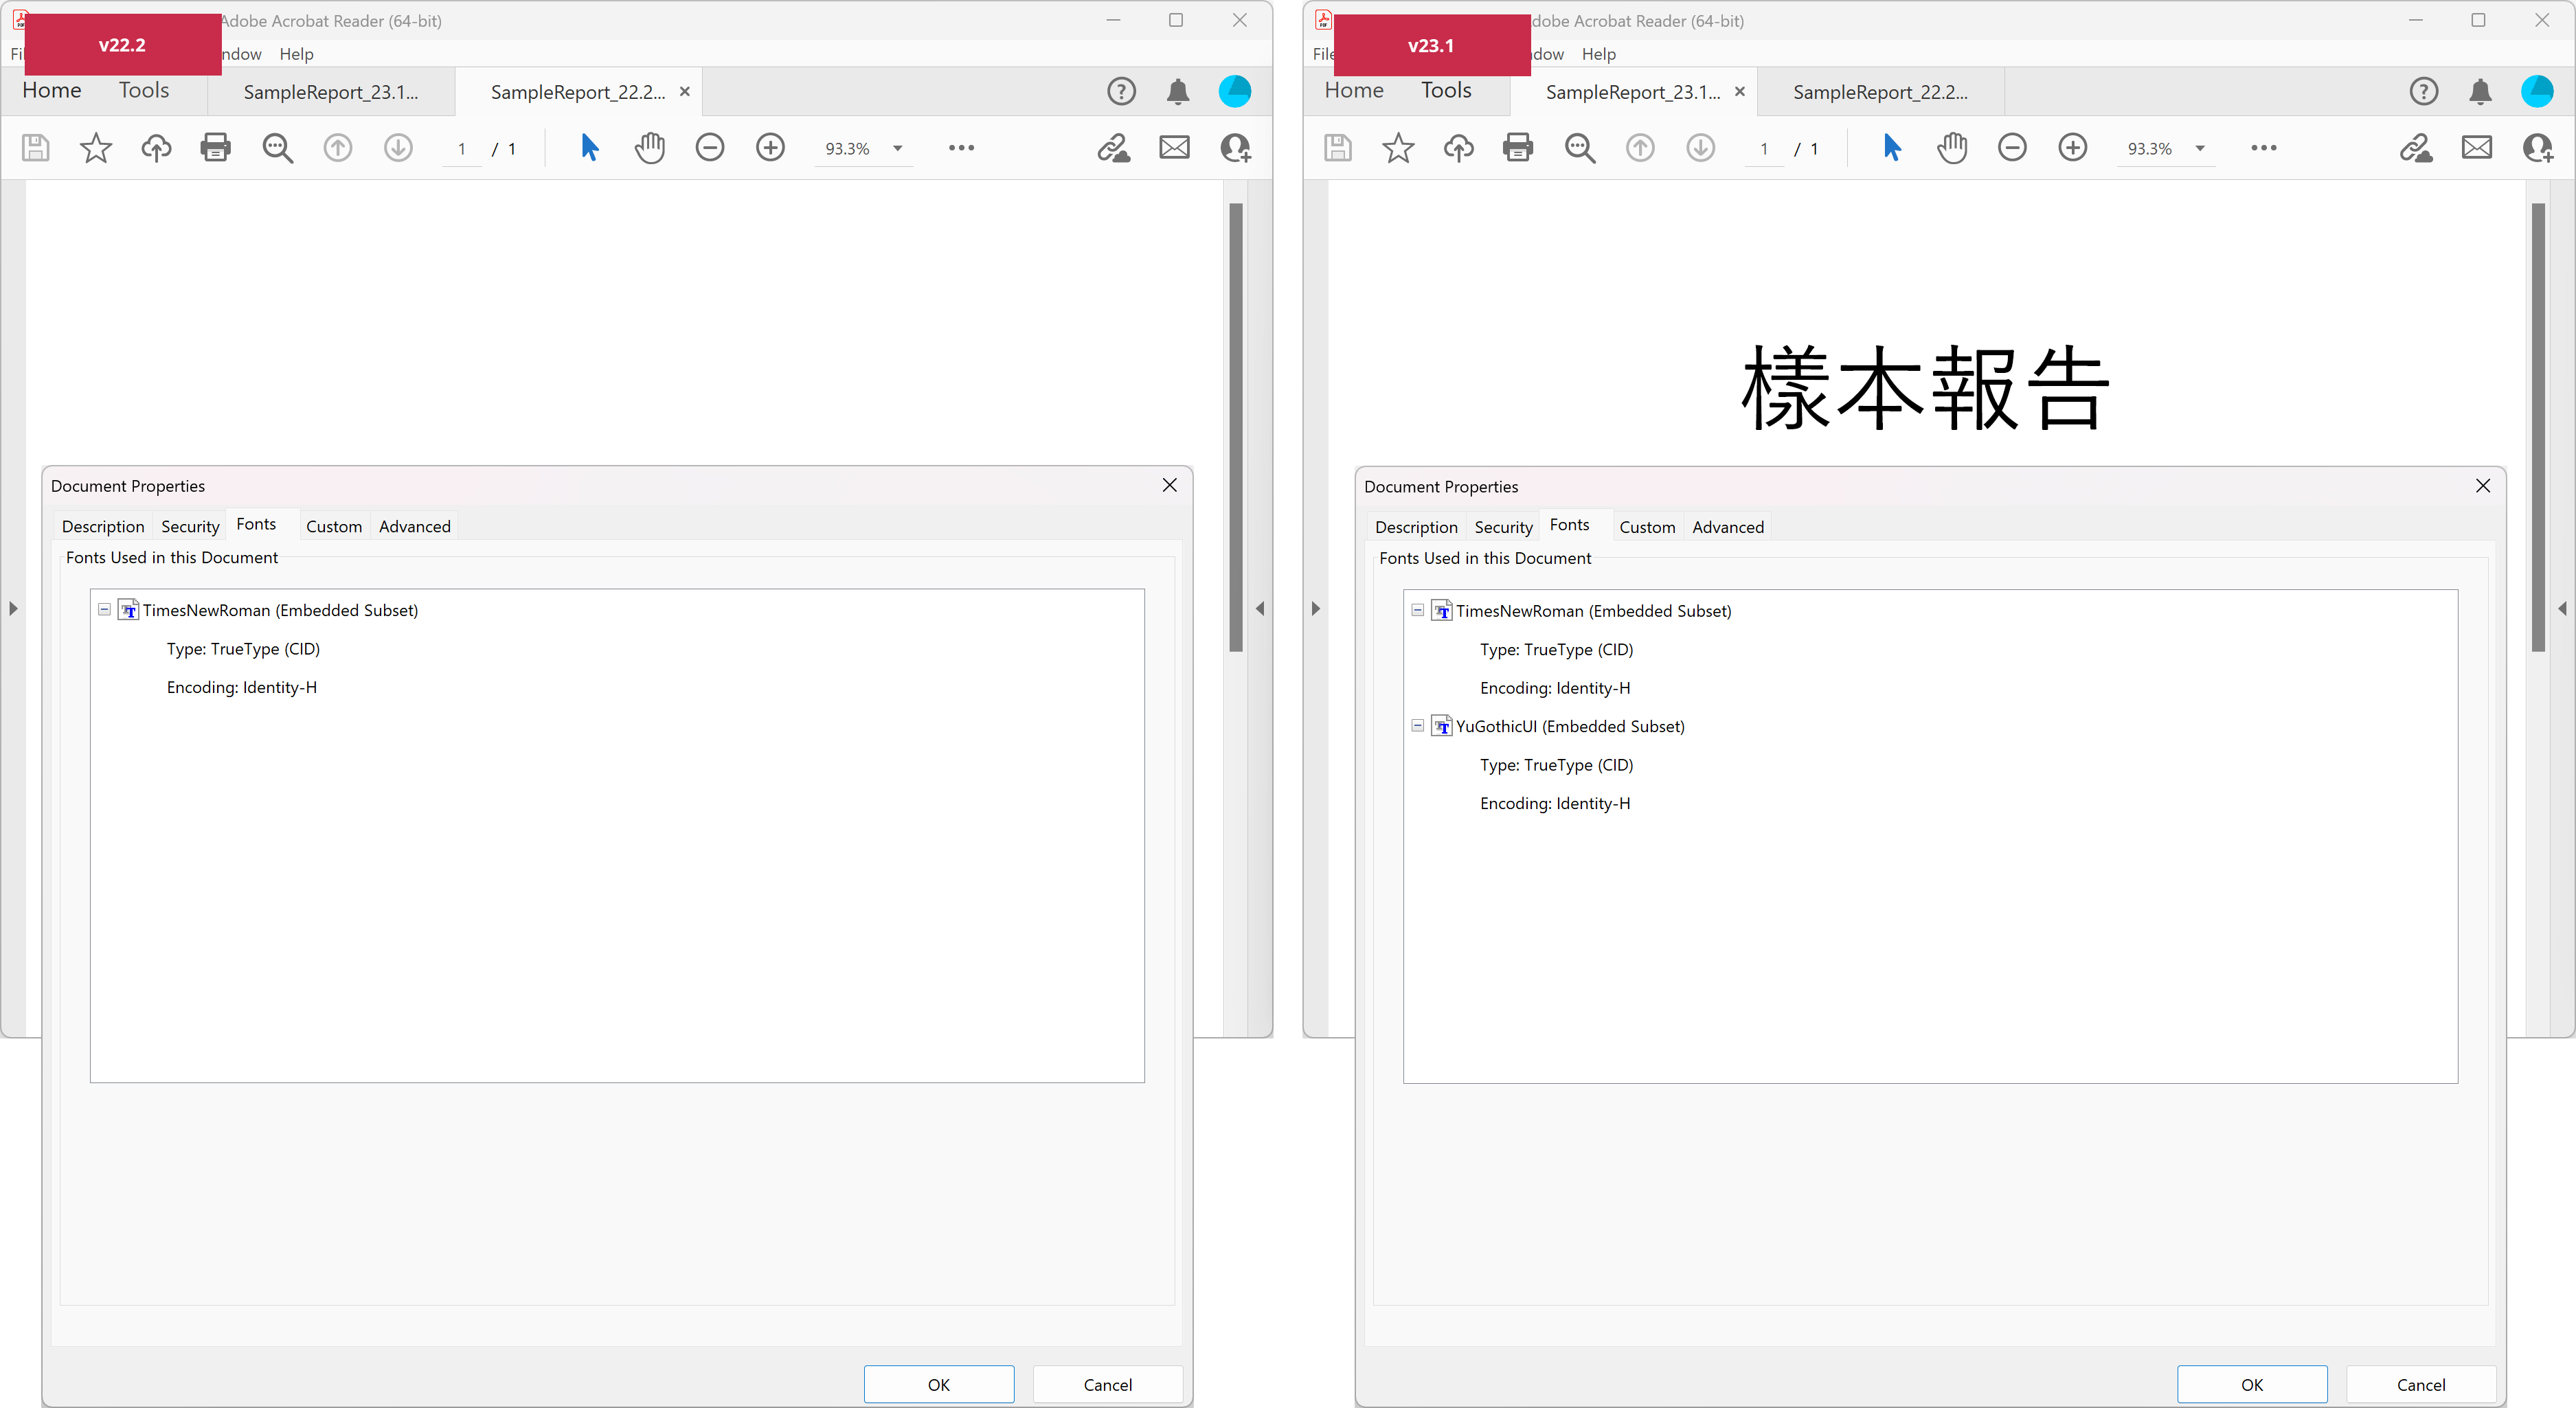Select YuGothicUI (Embedded Subset) font row
The width and height of the screenshot is (2576, 1408).
pos(1570,727)
